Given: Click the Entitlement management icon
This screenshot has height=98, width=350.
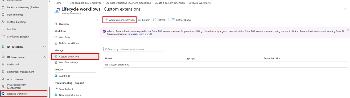Looking at the screenshot, I should click(x=3, y=72).
